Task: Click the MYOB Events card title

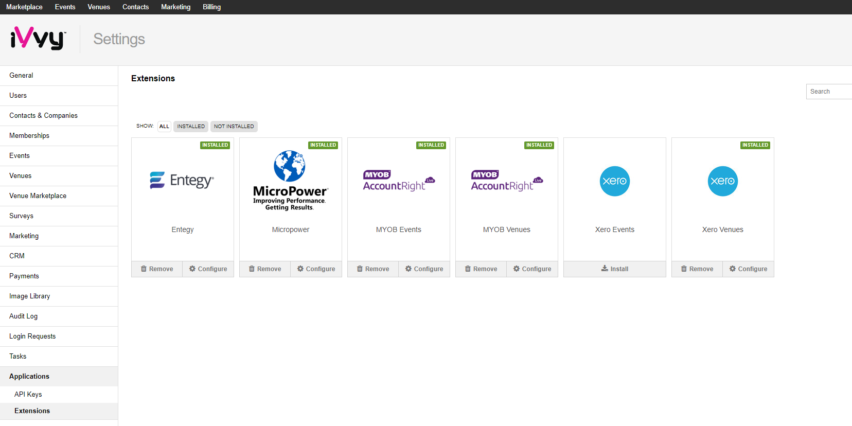Action: click(399, 229)
